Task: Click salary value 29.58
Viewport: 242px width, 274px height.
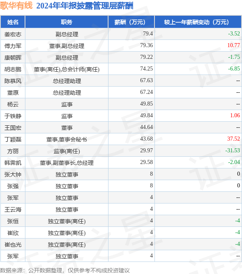Action: [x=146, y=162]
